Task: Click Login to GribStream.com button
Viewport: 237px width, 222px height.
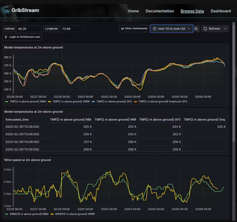Action: click(x=22, y=37)
